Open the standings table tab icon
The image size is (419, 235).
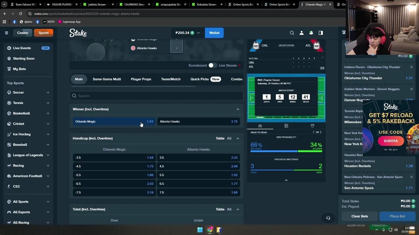point(286,126)
